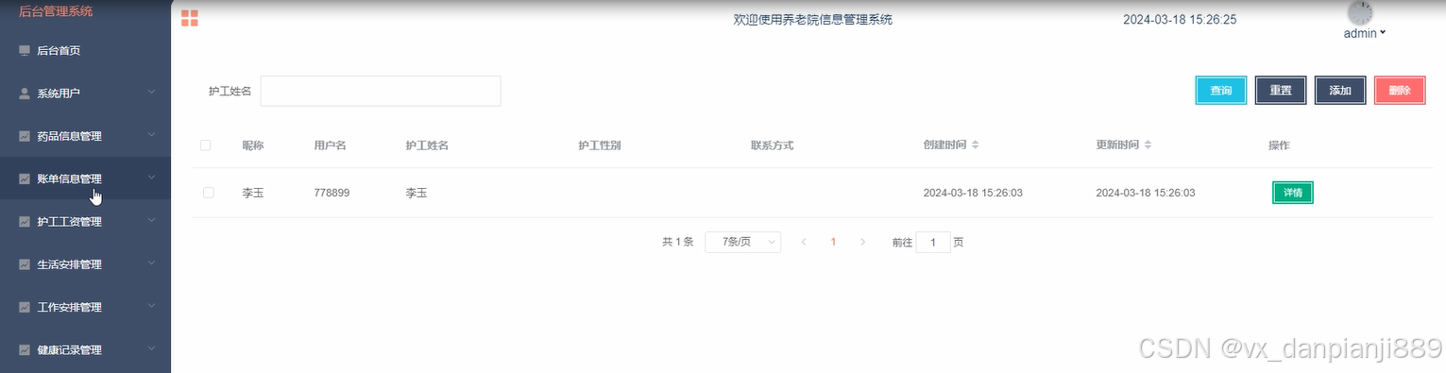Click the chart icon beside 护工工资管理
This screenshot has width=1446, height=373.
click(x=25, y=222)
